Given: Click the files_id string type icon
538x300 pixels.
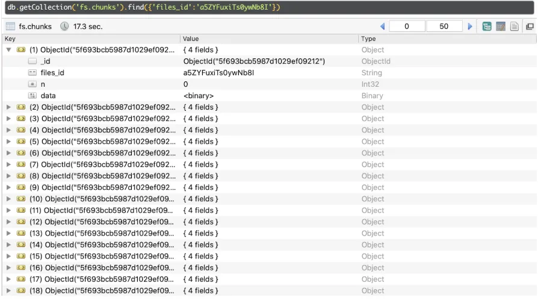Looking at the screenshot, I should coord(32,72).
